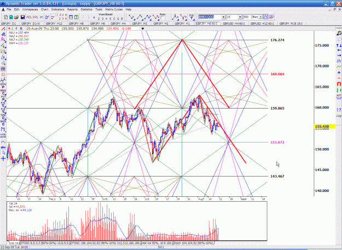Click the abc text label tool in sidebar
Viewport: 342px width, 250px height.
click(3, 147)
